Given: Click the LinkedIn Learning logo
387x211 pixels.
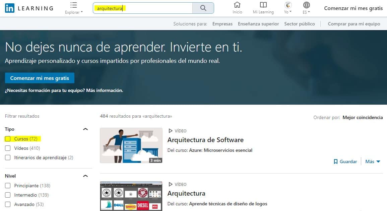Looking at the screenshot, I should click(28, 8).
